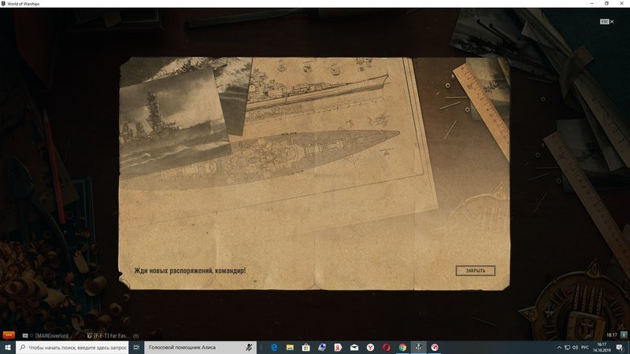Launch Opera browser from the taskbar
This screenshot has height=354, width=630.
(386, 348)
